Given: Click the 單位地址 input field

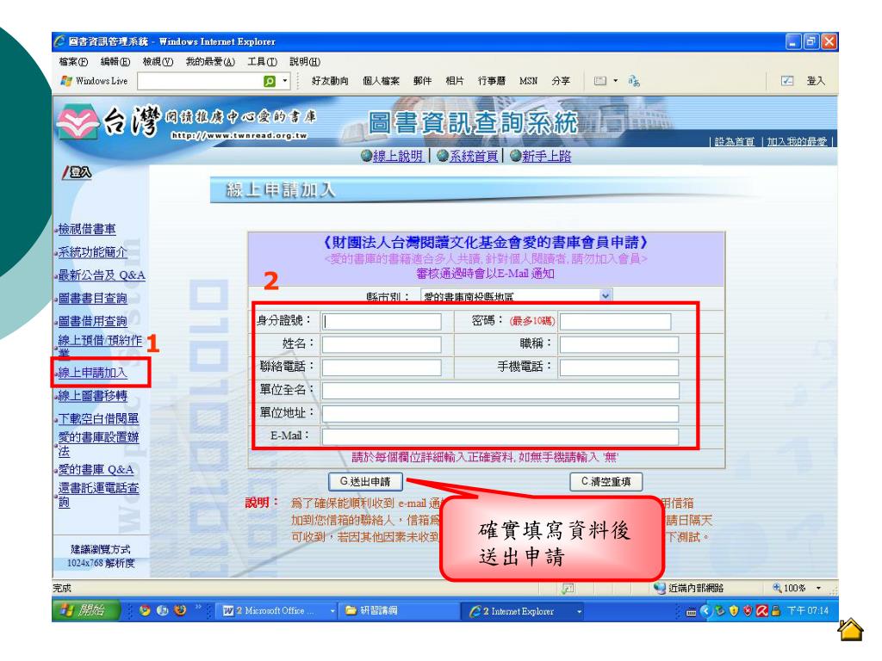Looking at the screenshot, I should pos(500,414).
